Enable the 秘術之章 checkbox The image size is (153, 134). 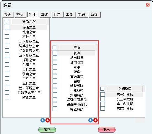[7, 27]
